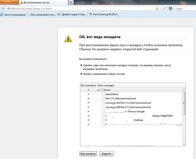Select the wyciwyg://61/file entry

click(x=128, y=103)
